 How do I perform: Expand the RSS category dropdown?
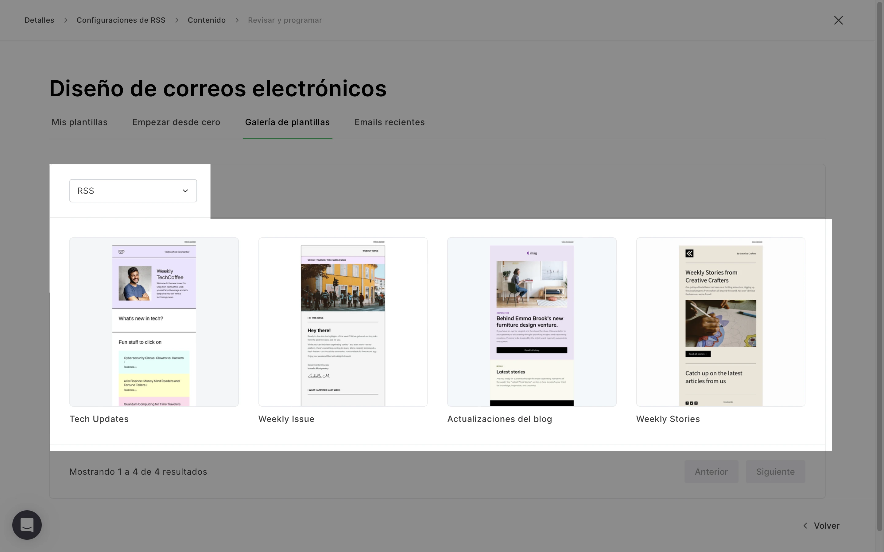click(x=133, y=190)
